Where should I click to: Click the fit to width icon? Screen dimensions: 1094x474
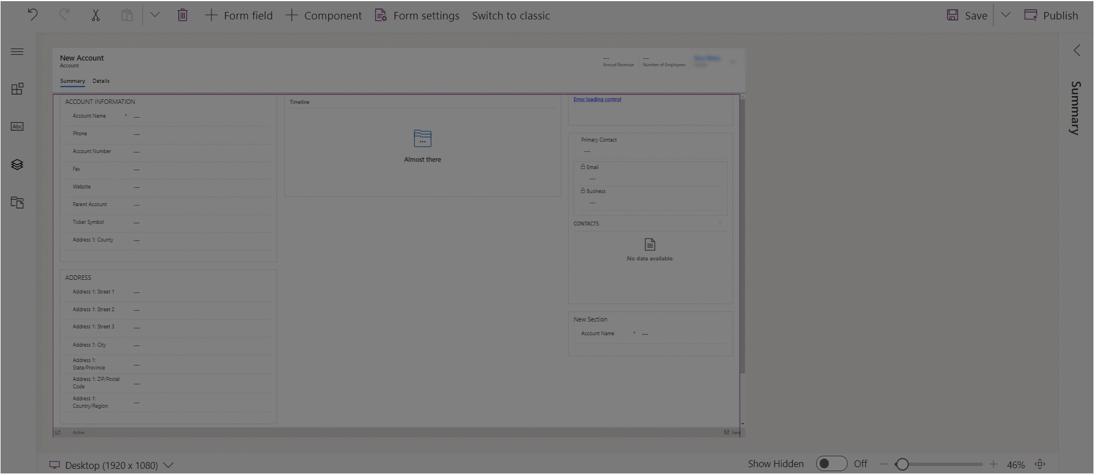(x=1040, y=464)
